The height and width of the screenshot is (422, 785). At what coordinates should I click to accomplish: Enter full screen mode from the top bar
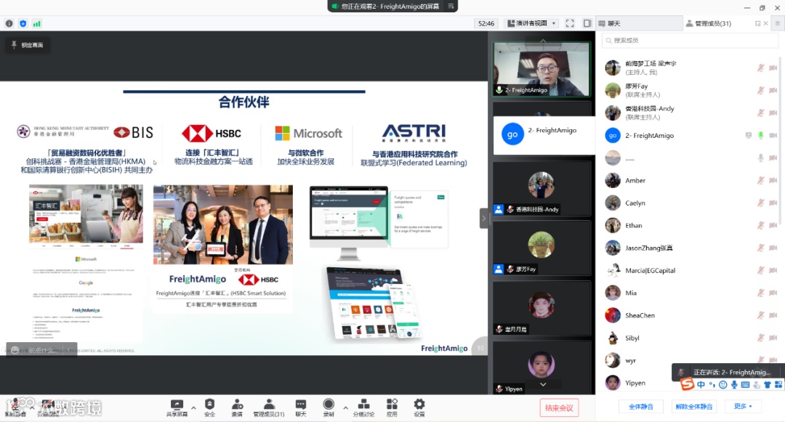(570, 23)
